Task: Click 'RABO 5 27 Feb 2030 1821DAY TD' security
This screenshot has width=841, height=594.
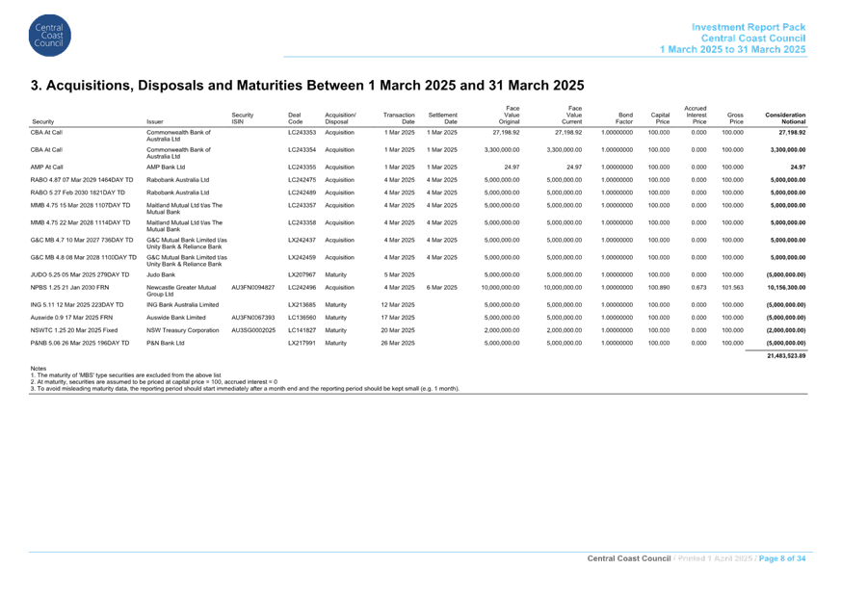Action: (x=78, y=193)
